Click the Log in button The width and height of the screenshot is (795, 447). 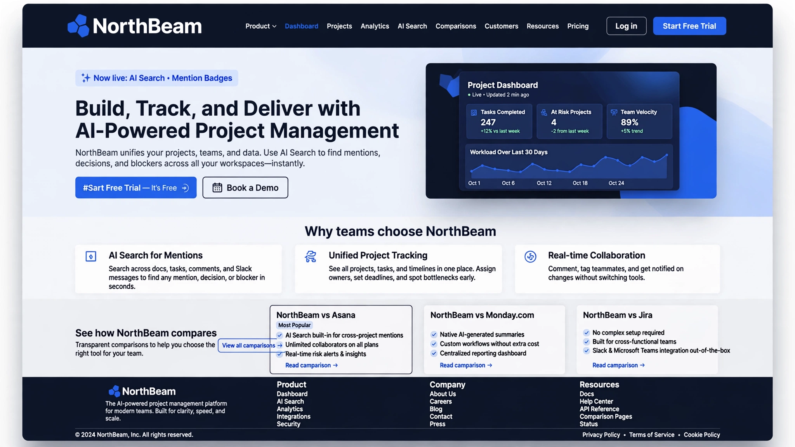point(626,26)
